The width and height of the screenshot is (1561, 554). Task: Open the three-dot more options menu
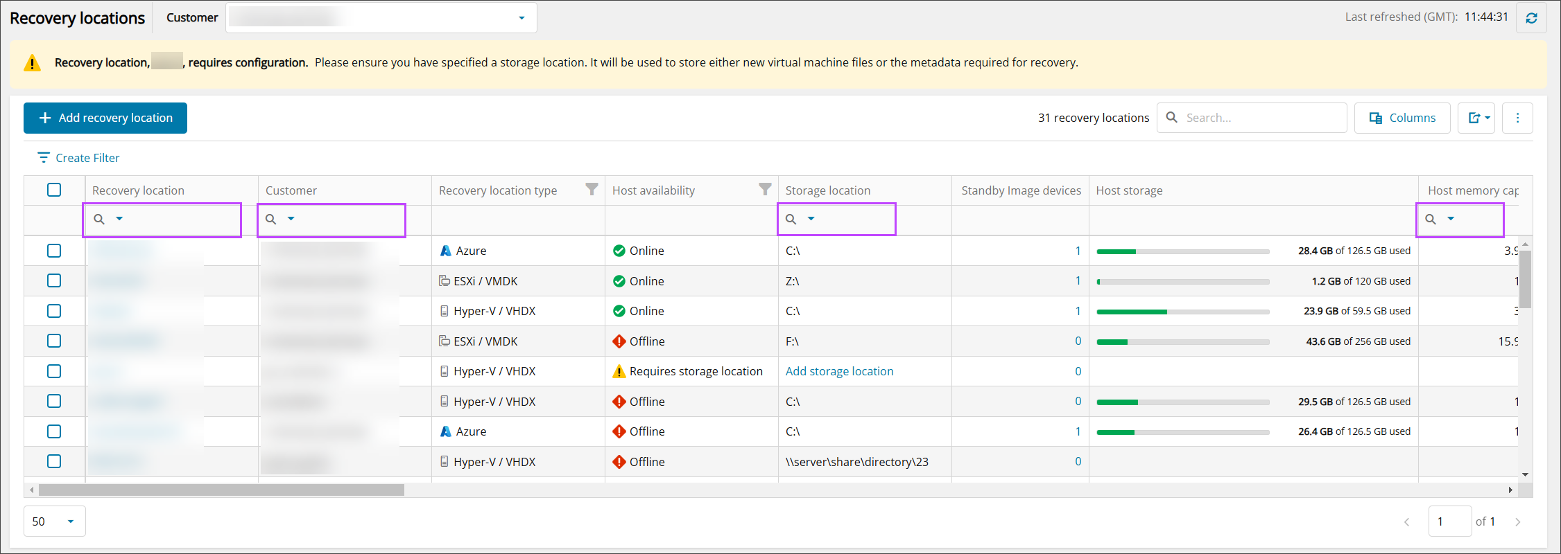(1517, 118)
